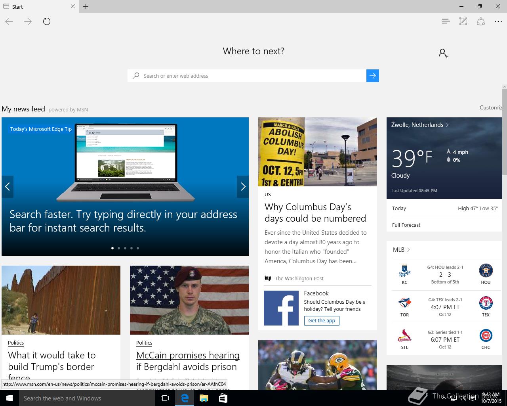Click the Today forecast row
507x406 pixels.
point(444,208)
